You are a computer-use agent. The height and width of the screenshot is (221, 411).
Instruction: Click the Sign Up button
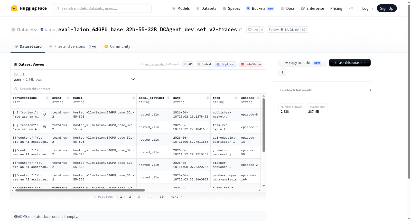click(x=387, y=8)
